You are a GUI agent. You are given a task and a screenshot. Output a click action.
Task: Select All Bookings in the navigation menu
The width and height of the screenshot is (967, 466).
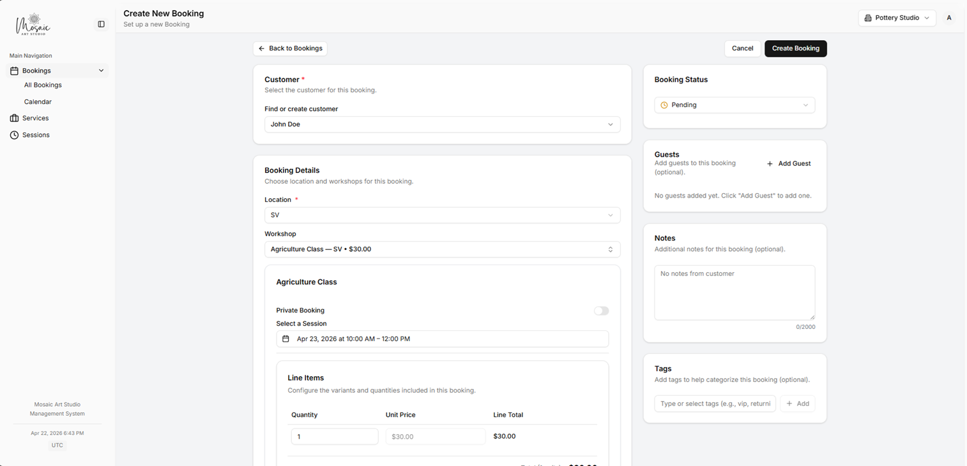42,85
